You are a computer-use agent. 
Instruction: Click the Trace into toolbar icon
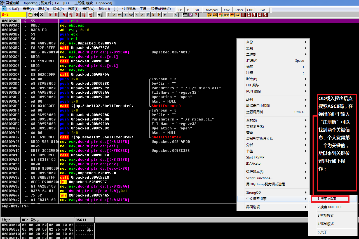(78, 15)
